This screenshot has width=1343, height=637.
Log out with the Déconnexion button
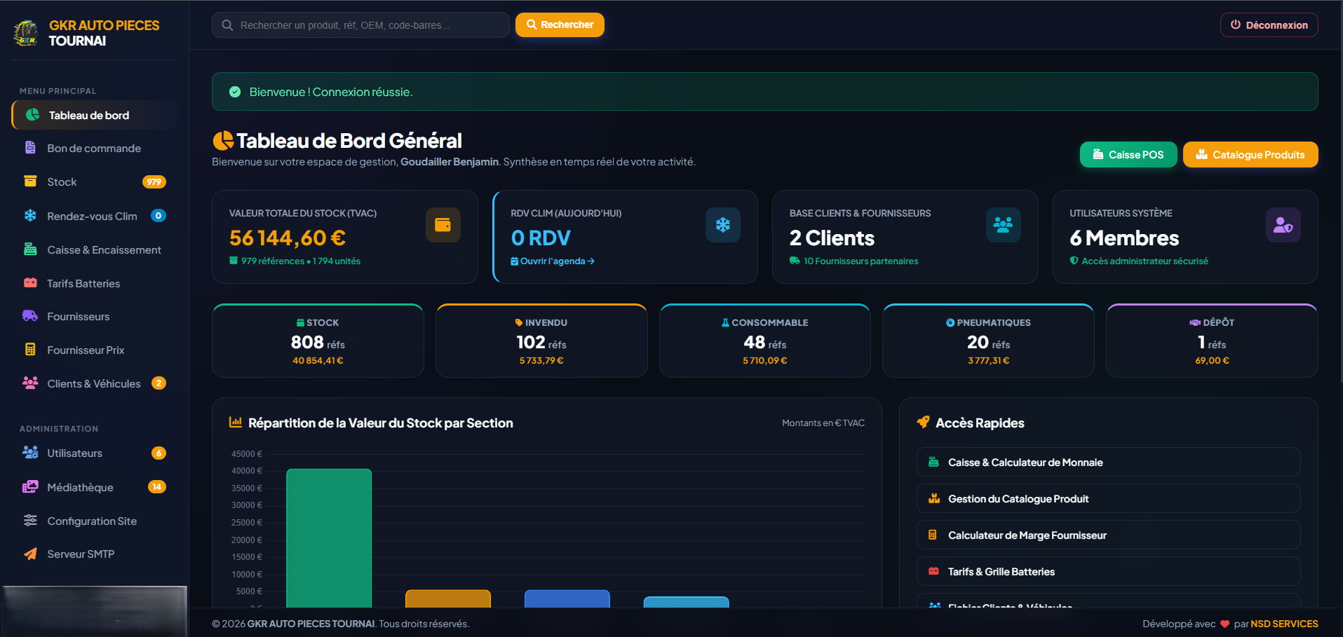(1269, 25)
